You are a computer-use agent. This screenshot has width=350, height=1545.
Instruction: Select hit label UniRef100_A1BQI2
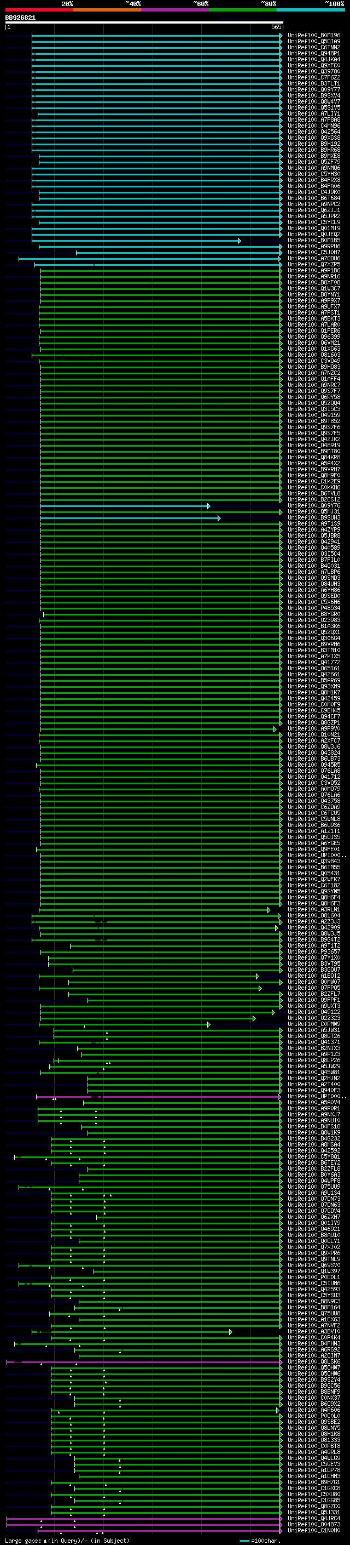pyautogui.click(x=314, y=976)
